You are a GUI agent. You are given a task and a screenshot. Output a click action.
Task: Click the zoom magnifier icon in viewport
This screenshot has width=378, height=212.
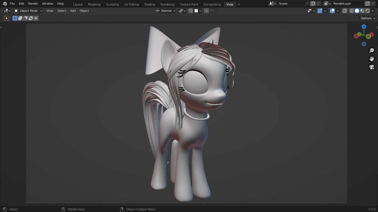point(372,51)
